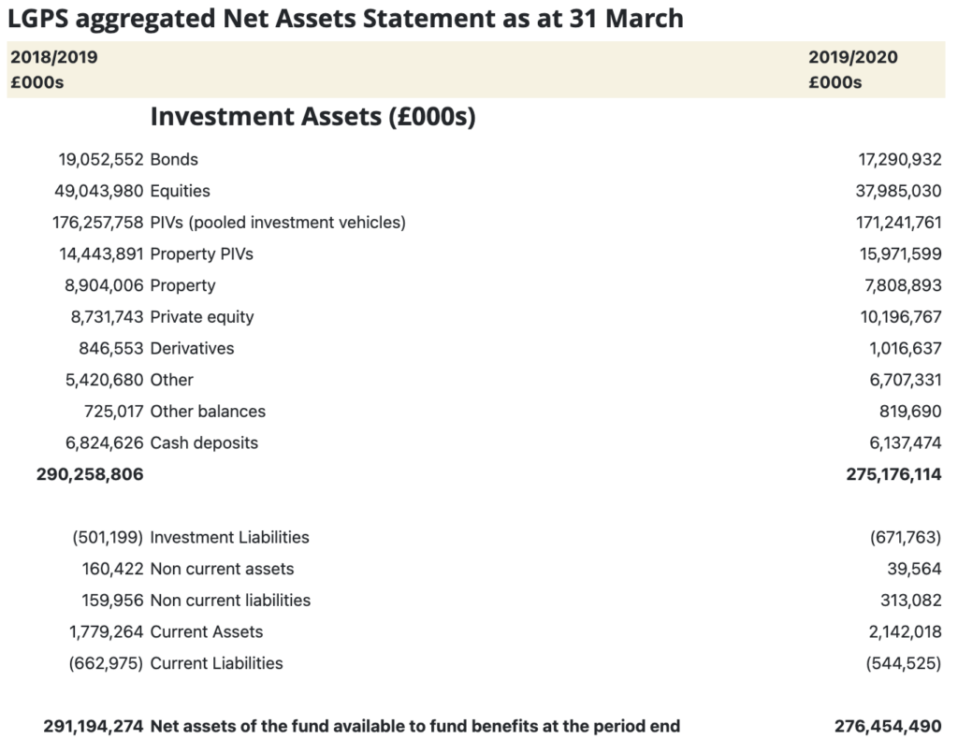Click the Non current assets label
This screenshot has height=739, width=958.
pyautogui.click(x=222, y=569)
